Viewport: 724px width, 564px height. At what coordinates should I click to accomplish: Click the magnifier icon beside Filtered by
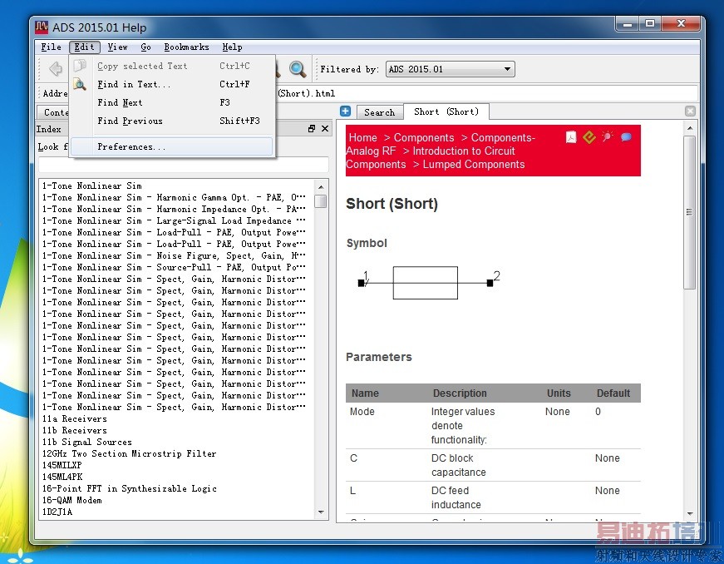pos(298,69)
